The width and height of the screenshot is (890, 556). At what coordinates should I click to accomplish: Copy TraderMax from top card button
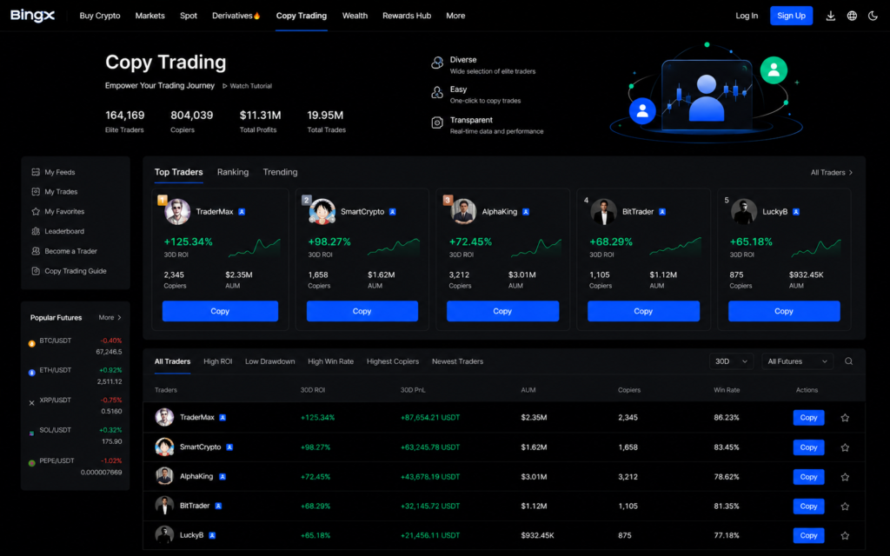click(x=220, y=311)
